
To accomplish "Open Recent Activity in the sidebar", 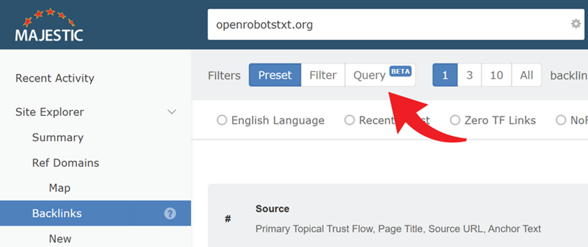I will pyautogui.click(x=55, y=78).
